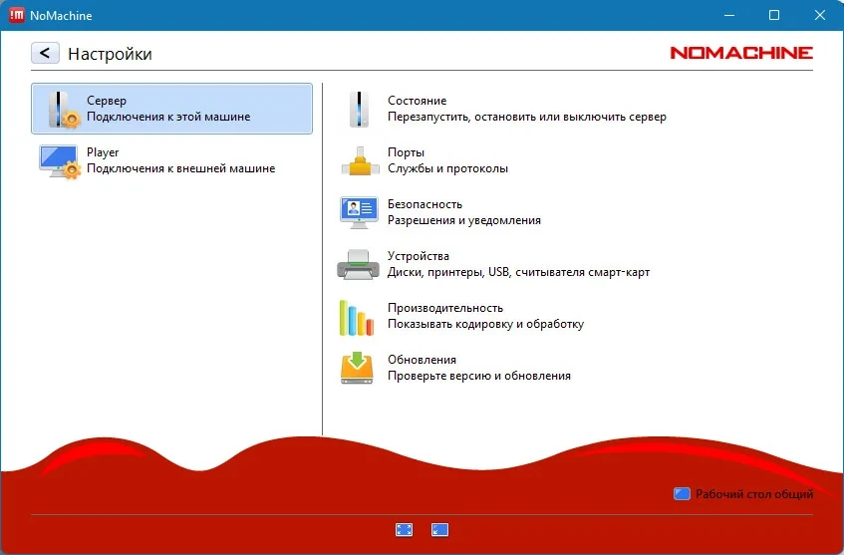Open Устройства settings label
Screen dimensions: 844x555
pyautogui.click(x=419, y=256)
